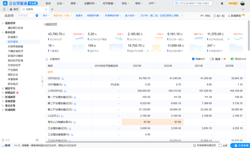250x148 pixels.
Task: Open the 简介 dropdown
Action: click(x=46, y=16)
